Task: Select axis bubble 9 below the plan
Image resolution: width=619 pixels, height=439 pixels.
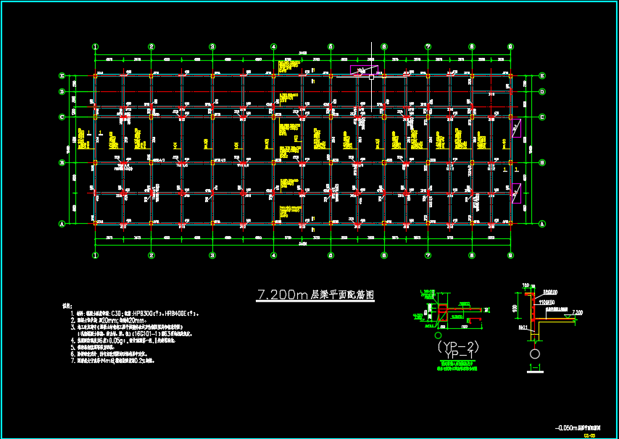Action: point(510,255)
